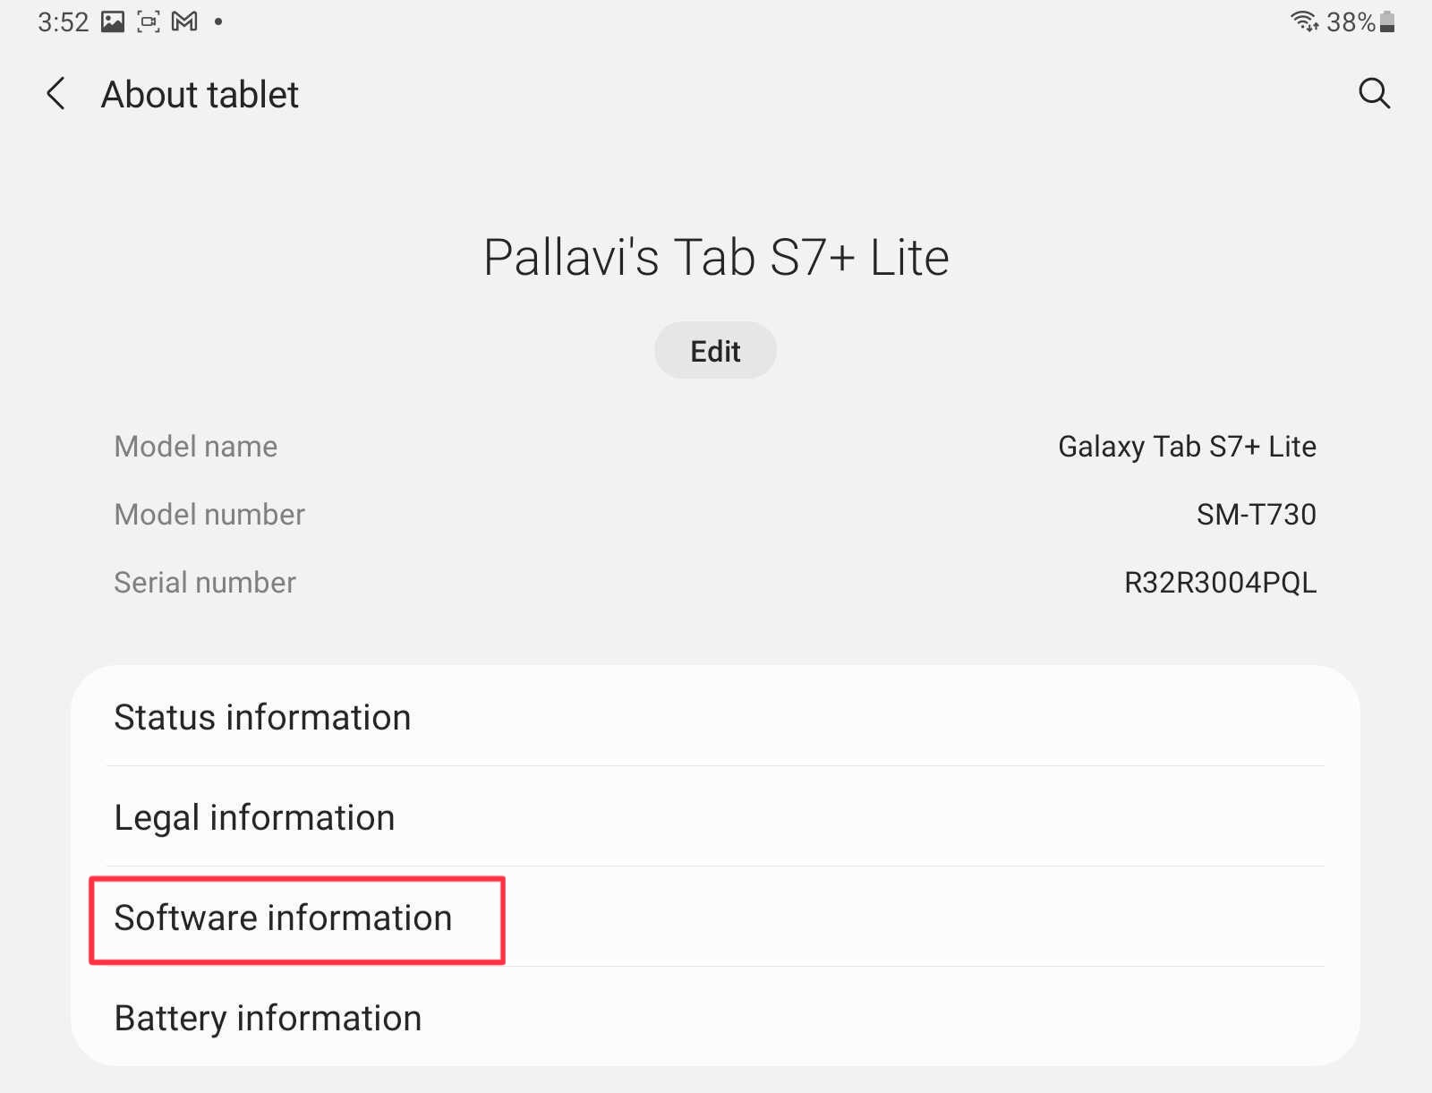The height and width of the screenshot is (1093, 1432).
Task: Tap the serial number R32R3004PQL
Action: coord(1220,583)
